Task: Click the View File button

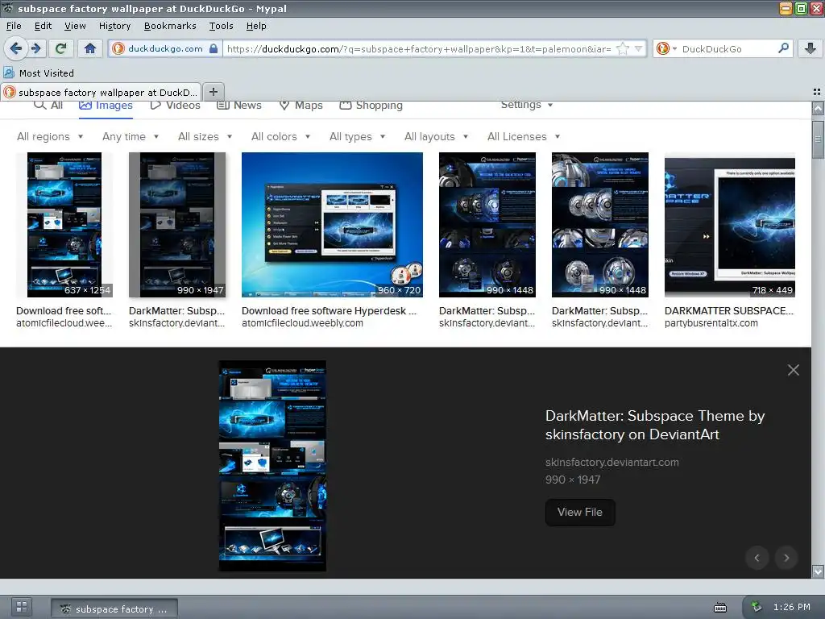Action: tap(580, 512)
